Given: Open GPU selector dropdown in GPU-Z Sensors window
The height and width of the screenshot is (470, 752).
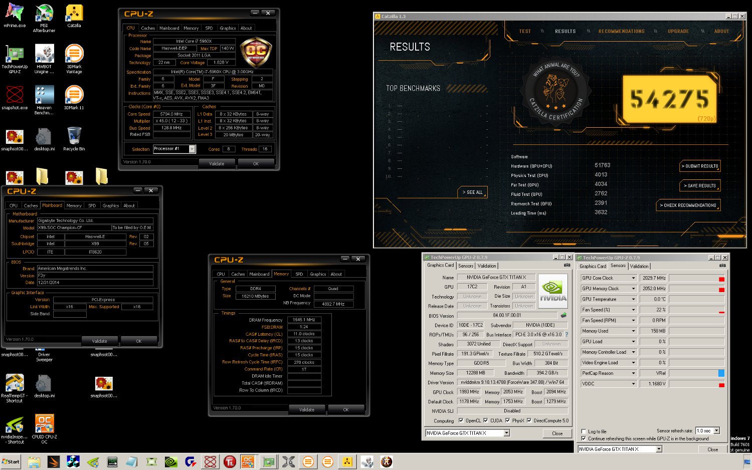Looking at the screenshot, I should (x=659, y=449).
